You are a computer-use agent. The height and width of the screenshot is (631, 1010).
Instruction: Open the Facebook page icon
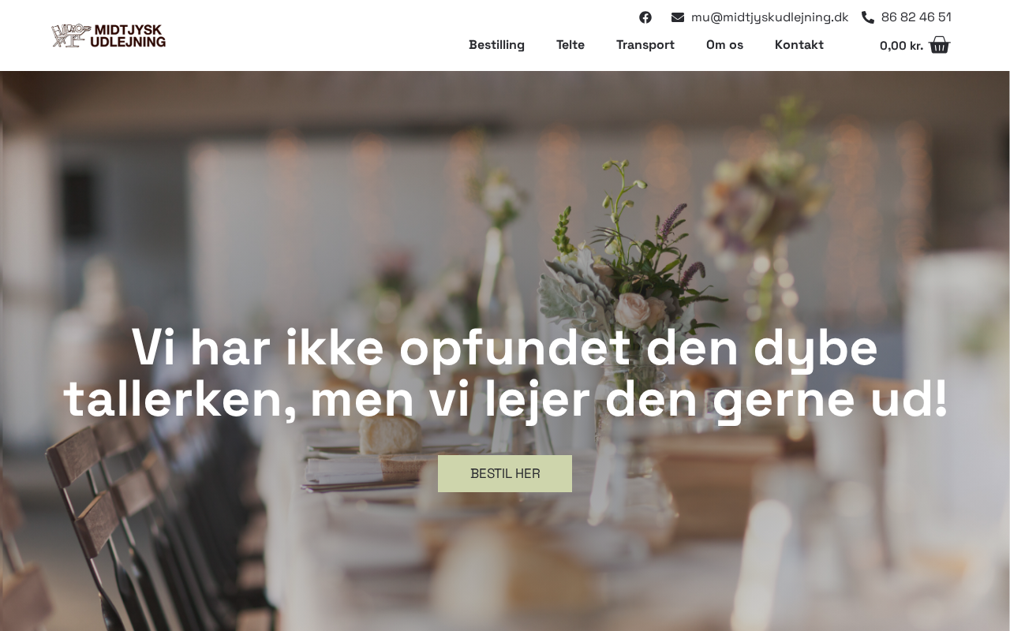tap(645, 17)
